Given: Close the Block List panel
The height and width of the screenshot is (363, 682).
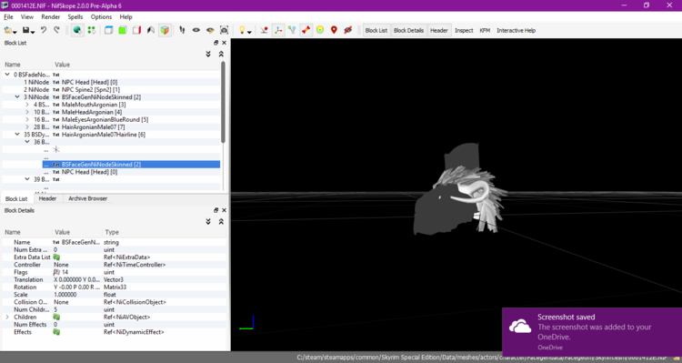Looking at the screenshot, I should [x=224, y=43].
